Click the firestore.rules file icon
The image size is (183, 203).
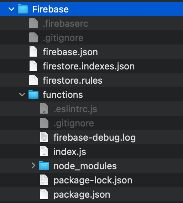point(33,80)
